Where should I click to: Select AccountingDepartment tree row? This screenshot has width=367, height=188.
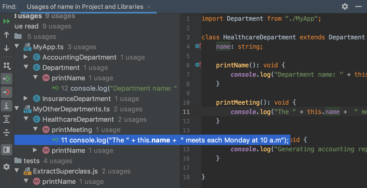coord(97,57)
